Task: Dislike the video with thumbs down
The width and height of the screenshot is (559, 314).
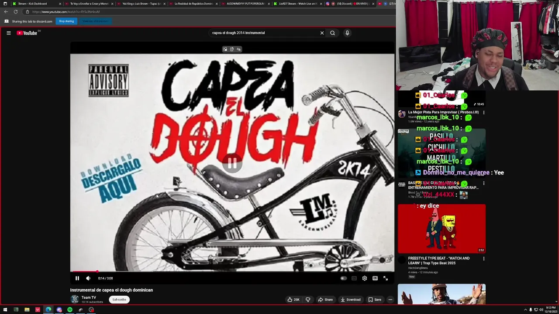Action: [x=308, y=300]
